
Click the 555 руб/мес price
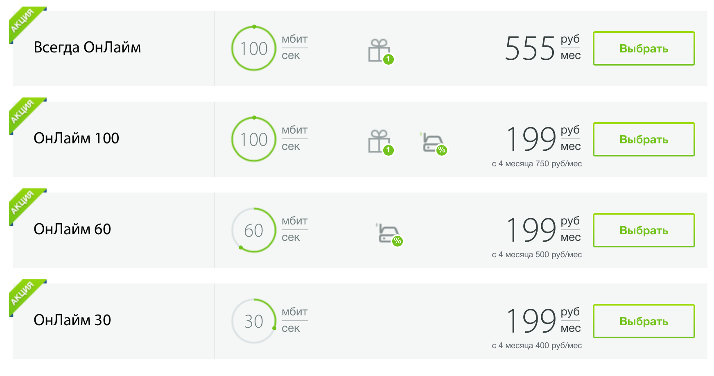click(542, 48)
